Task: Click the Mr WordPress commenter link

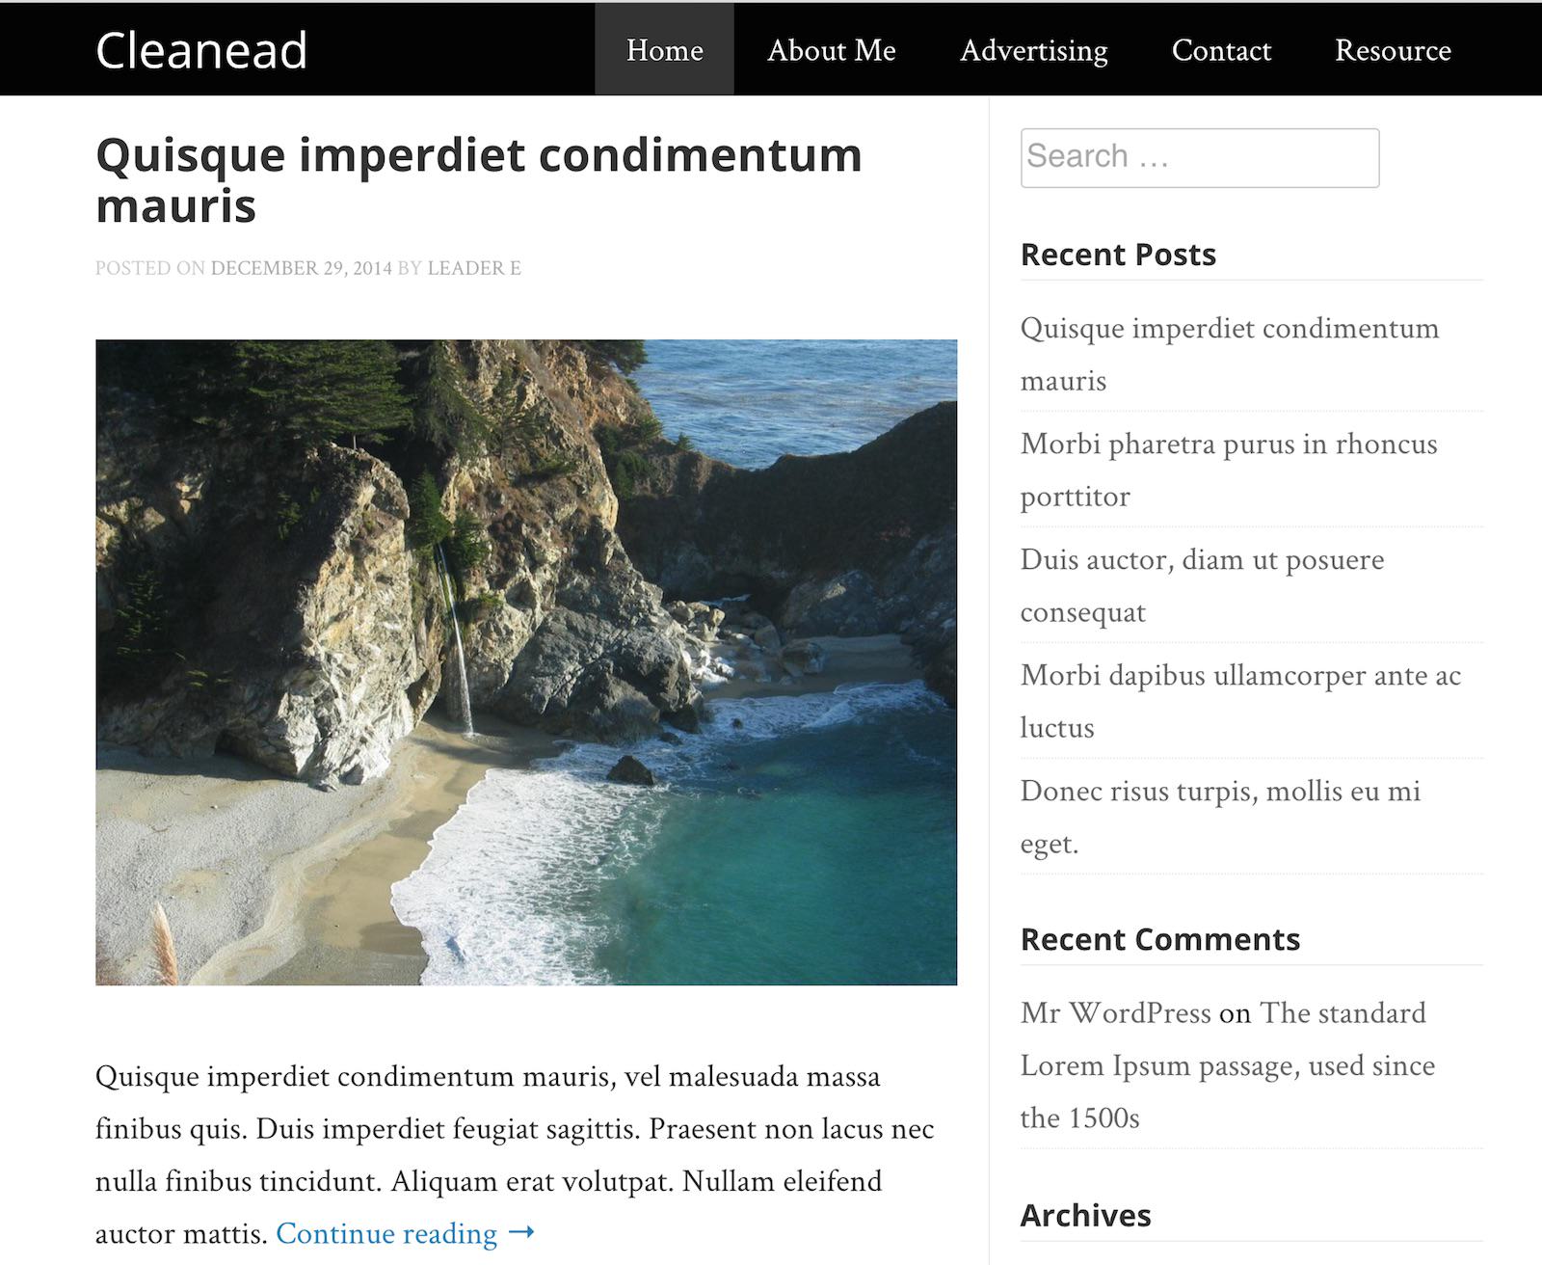Action: (x=1115, y=1013)
